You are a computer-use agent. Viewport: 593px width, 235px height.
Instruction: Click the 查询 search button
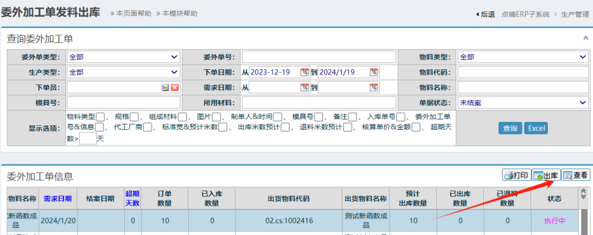[x=510, y=129]
